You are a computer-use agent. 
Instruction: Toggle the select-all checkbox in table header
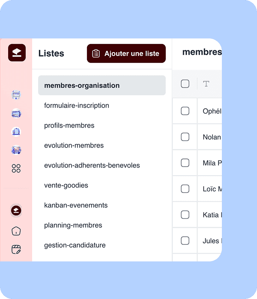coord(185,84)
